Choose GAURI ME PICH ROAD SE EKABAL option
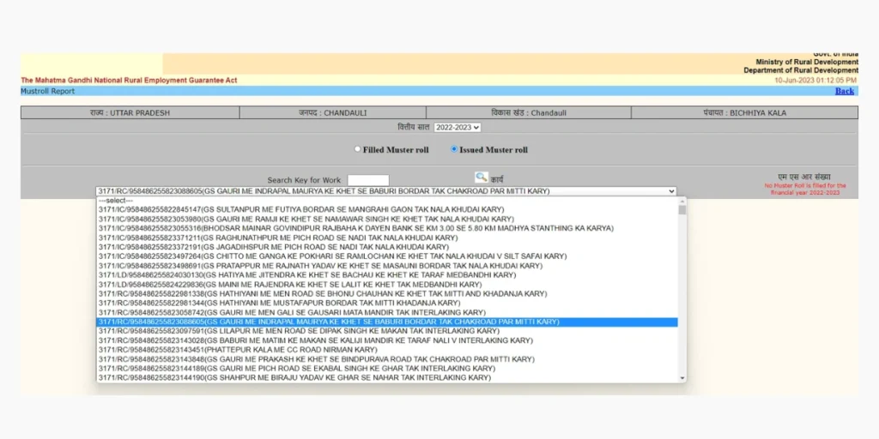 (x=387, y=369)
